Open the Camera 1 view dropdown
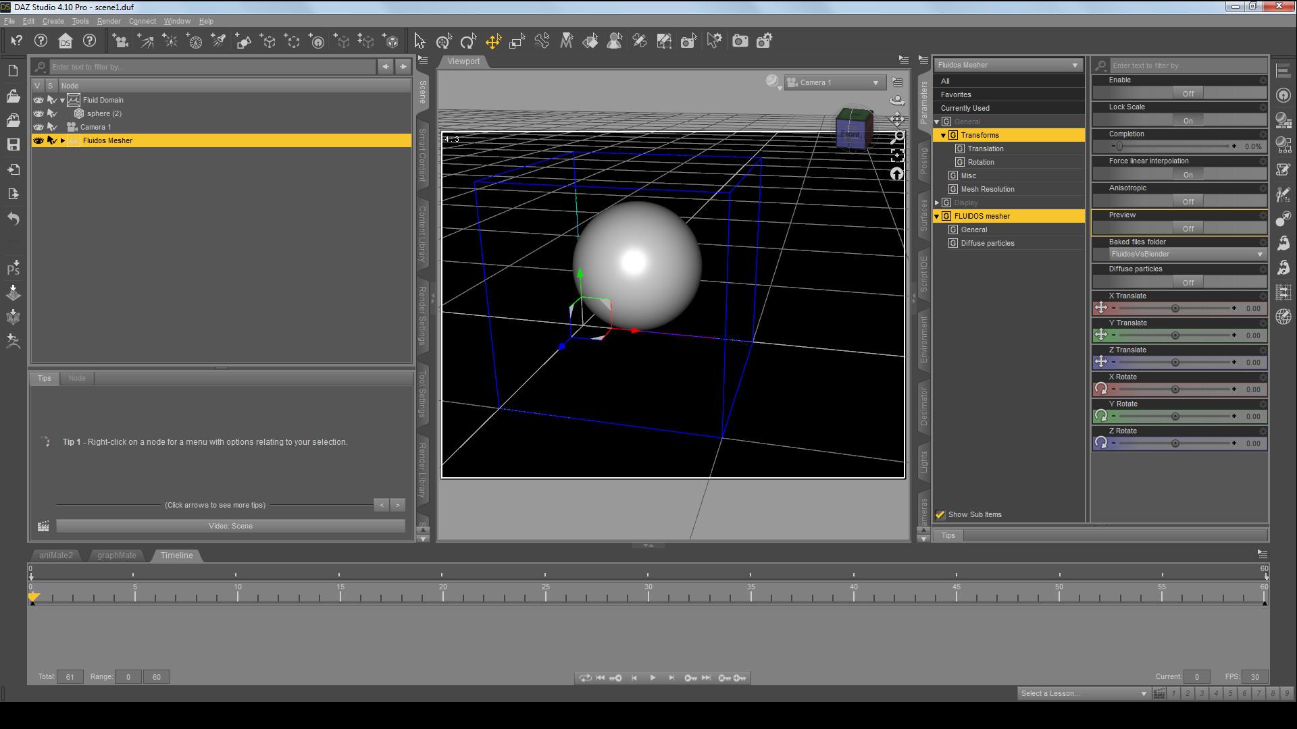Viewport: 1297px width, 729px height. 835,82
